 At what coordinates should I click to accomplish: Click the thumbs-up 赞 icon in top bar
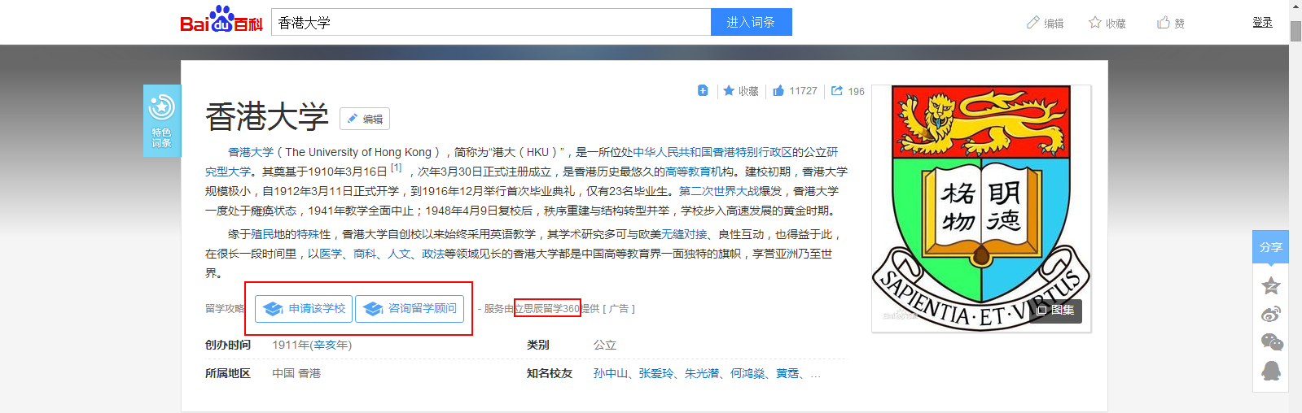tap(1164, 23)
